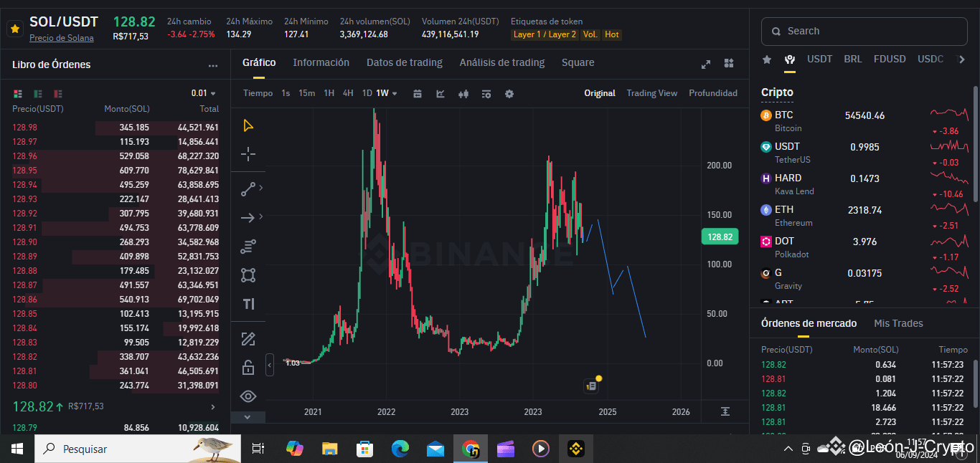Image resolution: width=980 pixels, height=463 pixels.
Task: Select the pencil measure drawing tool
Action: click(248, 339)
